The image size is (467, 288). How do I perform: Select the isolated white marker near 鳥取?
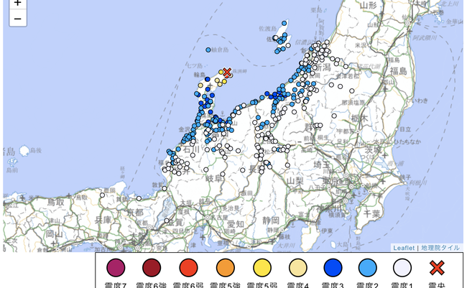[103, 195]
